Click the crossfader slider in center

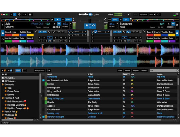(90, 21)
